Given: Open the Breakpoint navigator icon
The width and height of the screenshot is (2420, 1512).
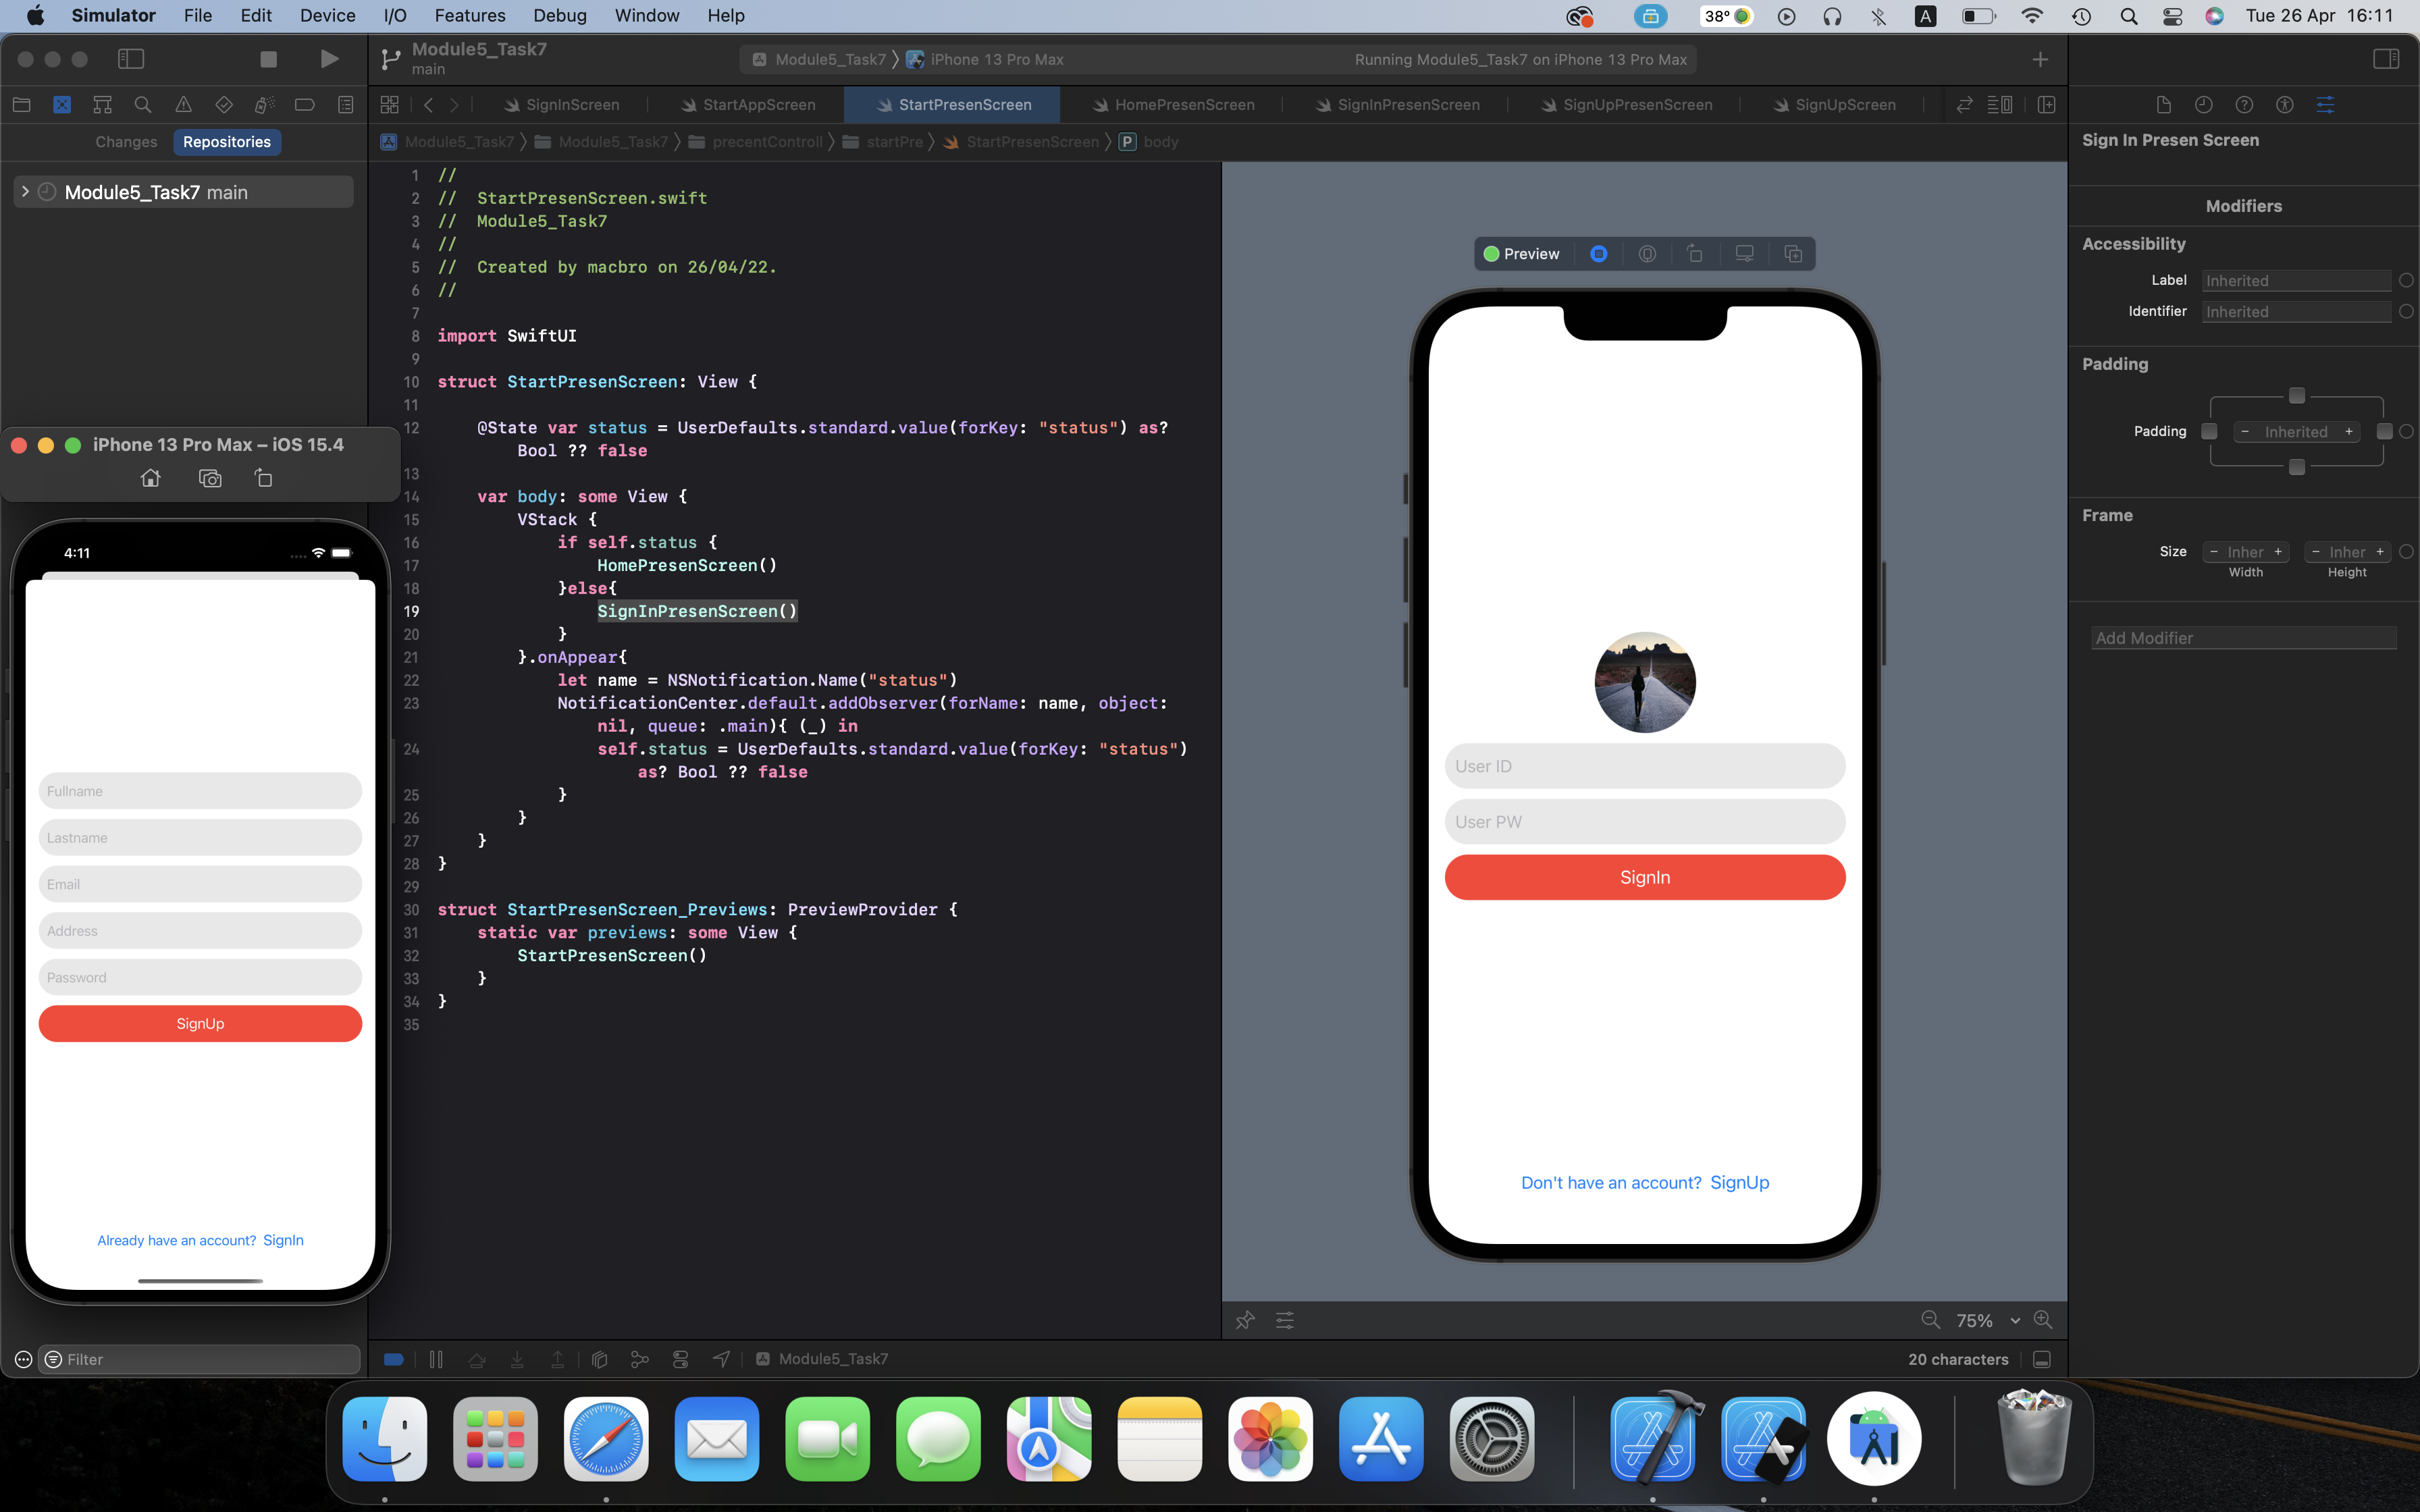Looking at the screenshot, I should (x=306, y=104).
